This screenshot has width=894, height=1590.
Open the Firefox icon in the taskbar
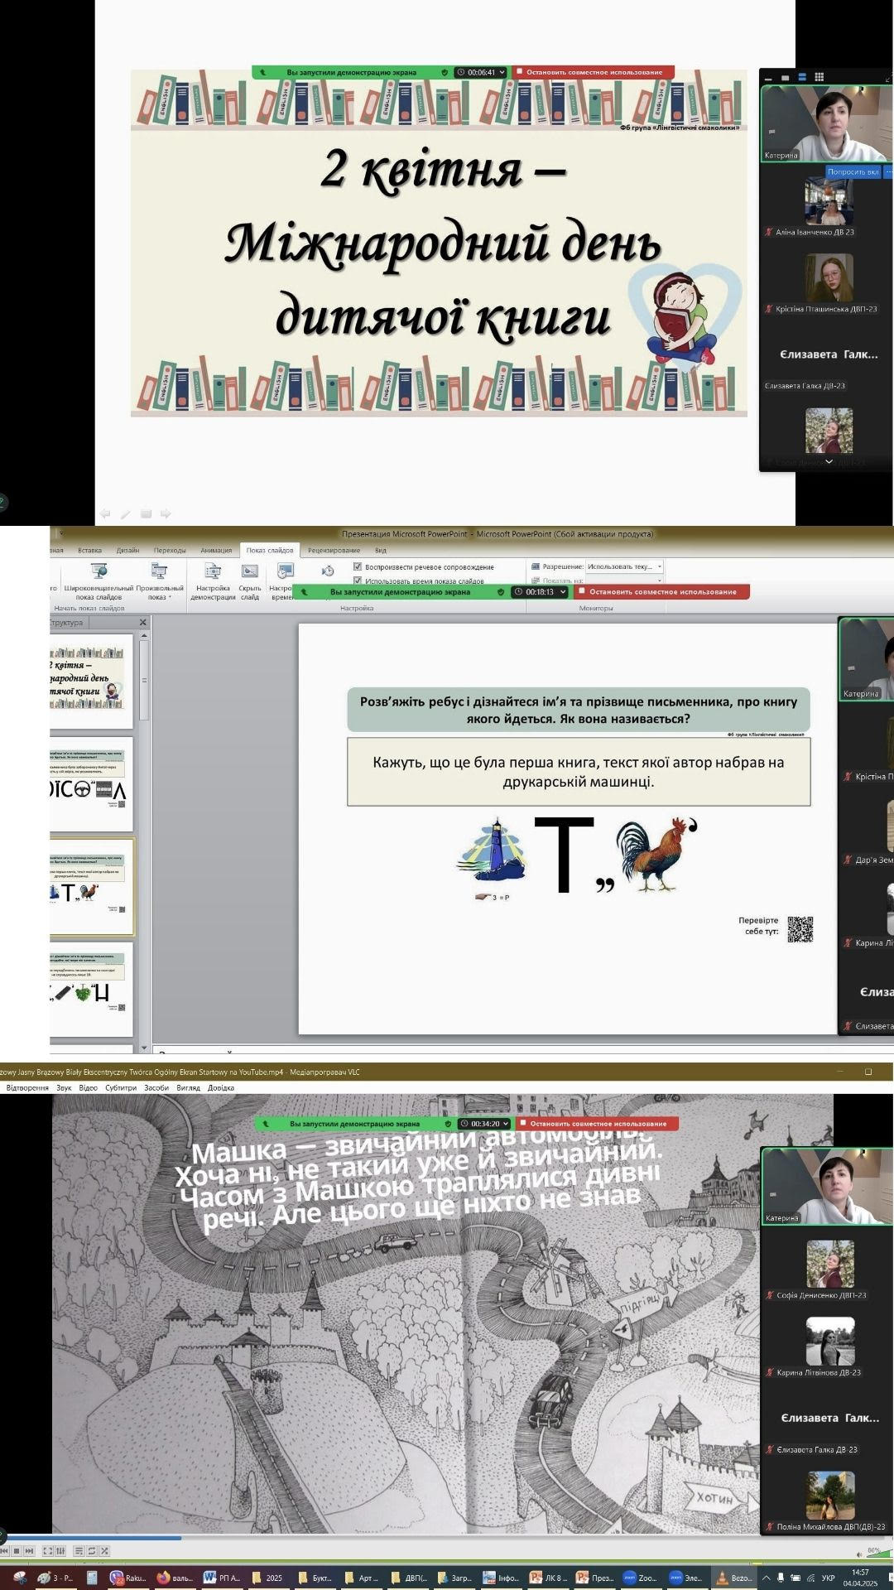164,1578
